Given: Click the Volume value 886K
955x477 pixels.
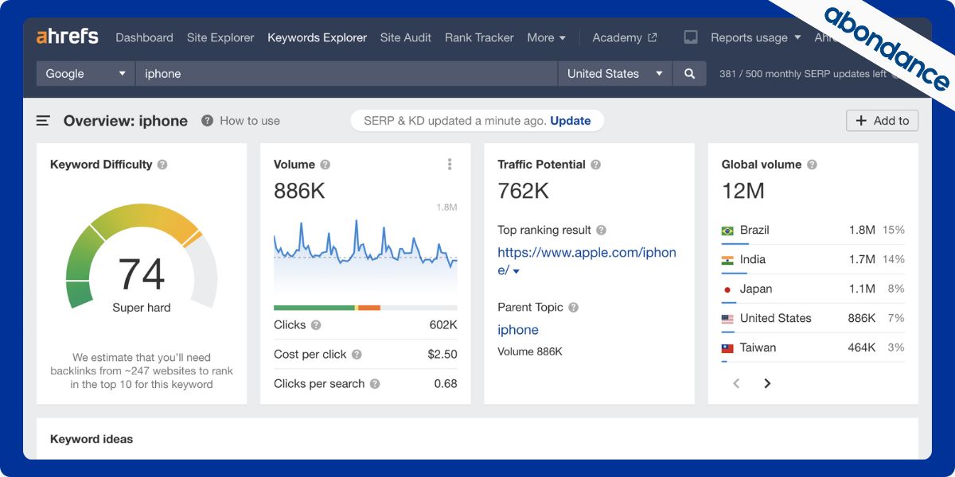Looking at the screenshot, I should (x=299, y=191).
